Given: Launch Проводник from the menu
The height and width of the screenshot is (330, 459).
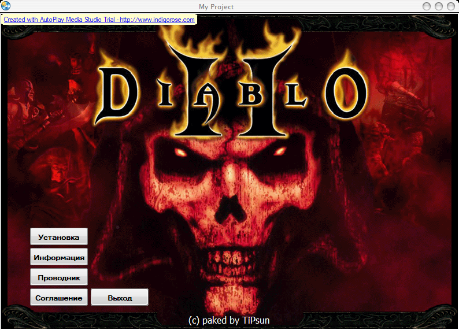Looking at the screenshot, I should click(59, 277).
